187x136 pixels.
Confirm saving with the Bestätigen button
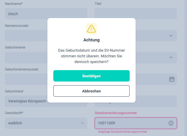[91, 76]
